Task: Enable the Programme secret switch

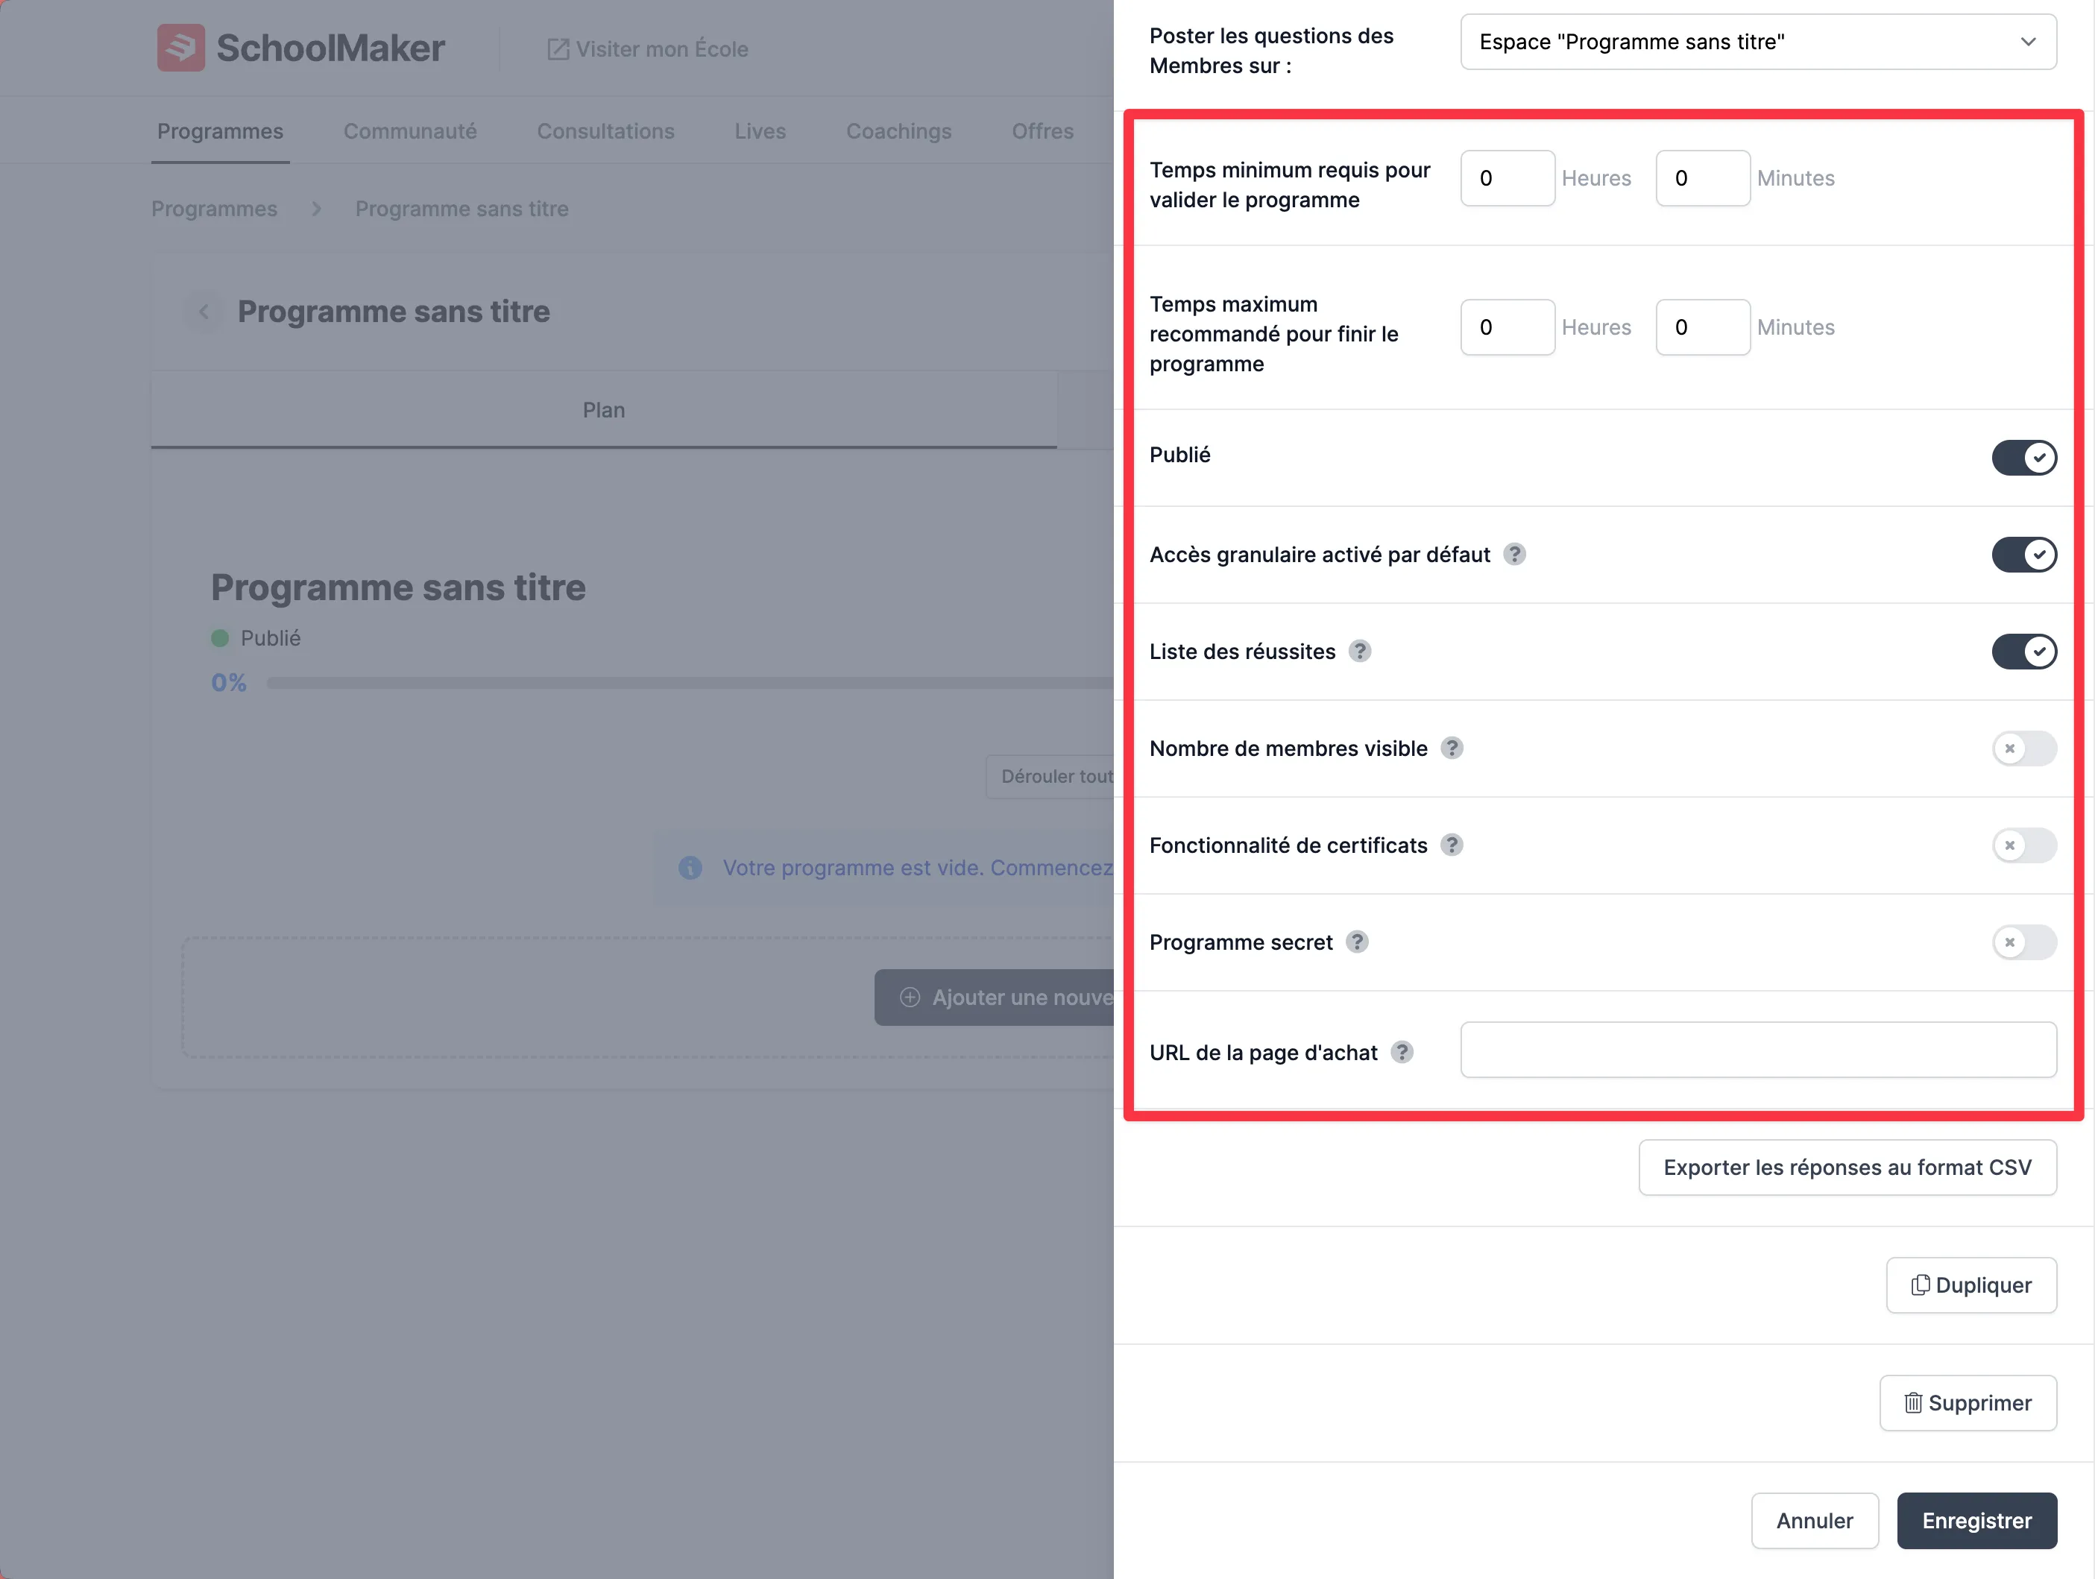Action: pyautogui.click(x=2024, y=942)
